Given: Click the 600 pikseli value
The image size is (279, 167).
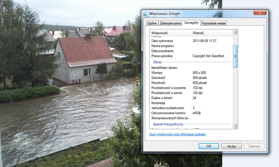Looking at the screenshot, I should coord(199,83).
